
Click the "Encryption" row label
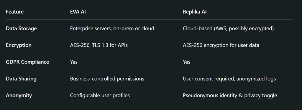(19, 45)
